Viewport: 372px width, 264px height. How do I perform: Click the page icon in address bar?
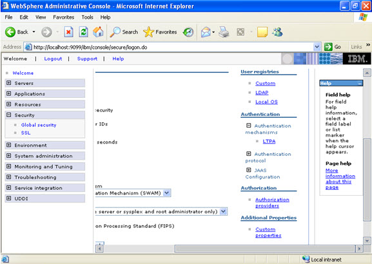[x=28, y=47]
